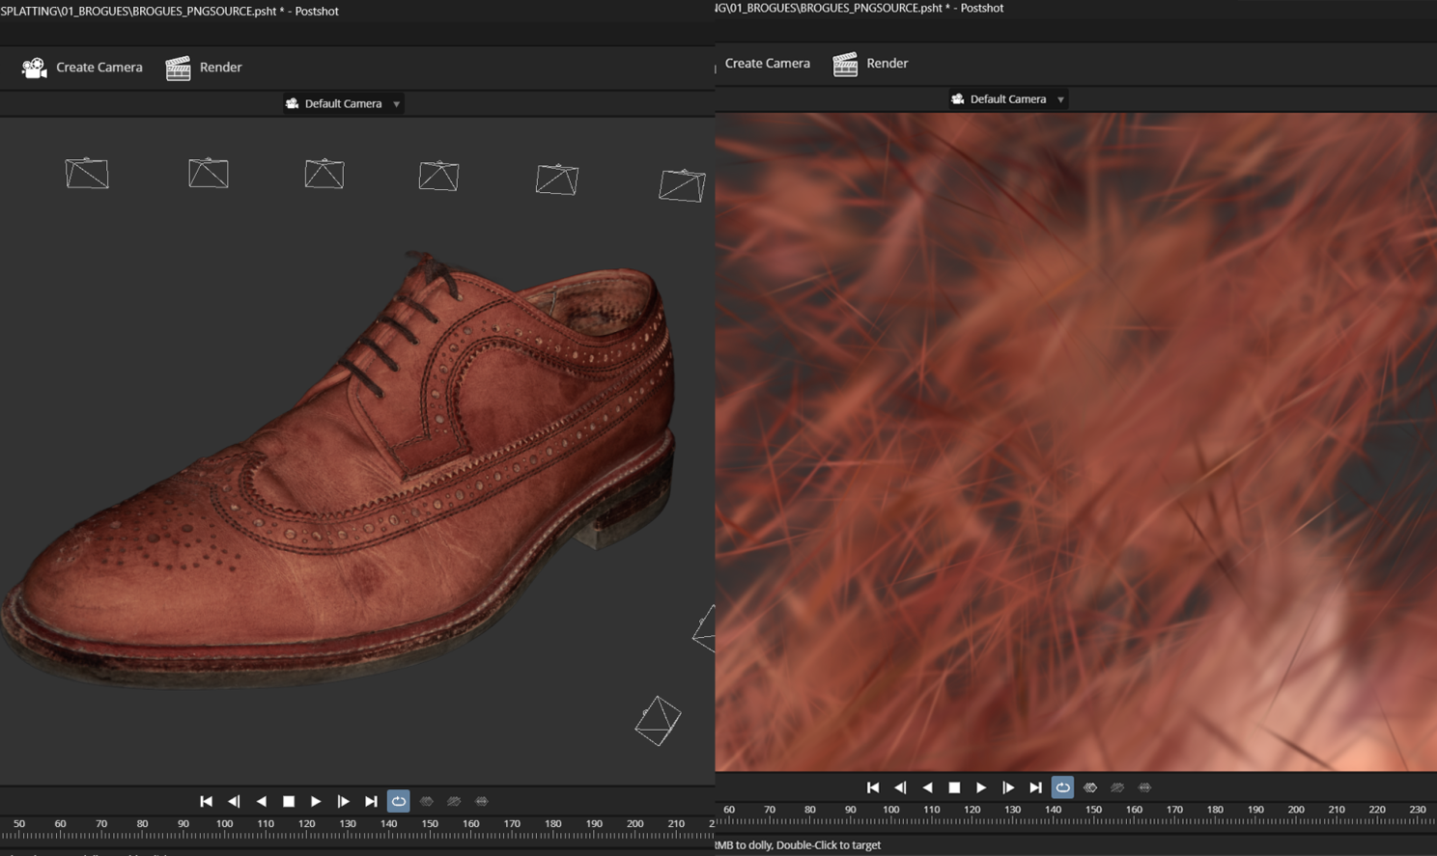The height and width of the screenshot is (856, 1437).
Task: Click the Create Camera icon in left window
Action: [x=35, y=68]
